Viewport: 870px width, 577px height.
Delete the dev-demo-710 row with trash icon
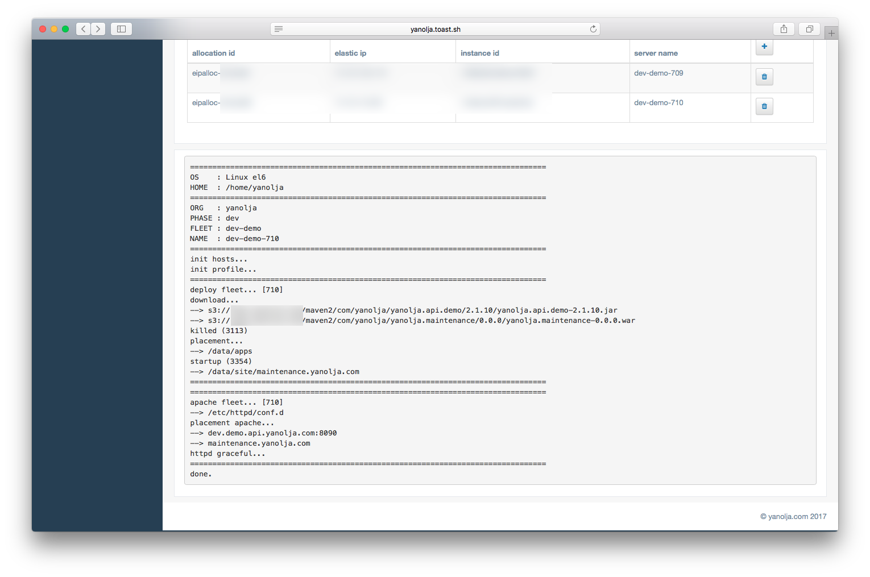764,106
